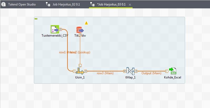Click the M main connector on tMap_1
The image size is (210, 108).
125,71
